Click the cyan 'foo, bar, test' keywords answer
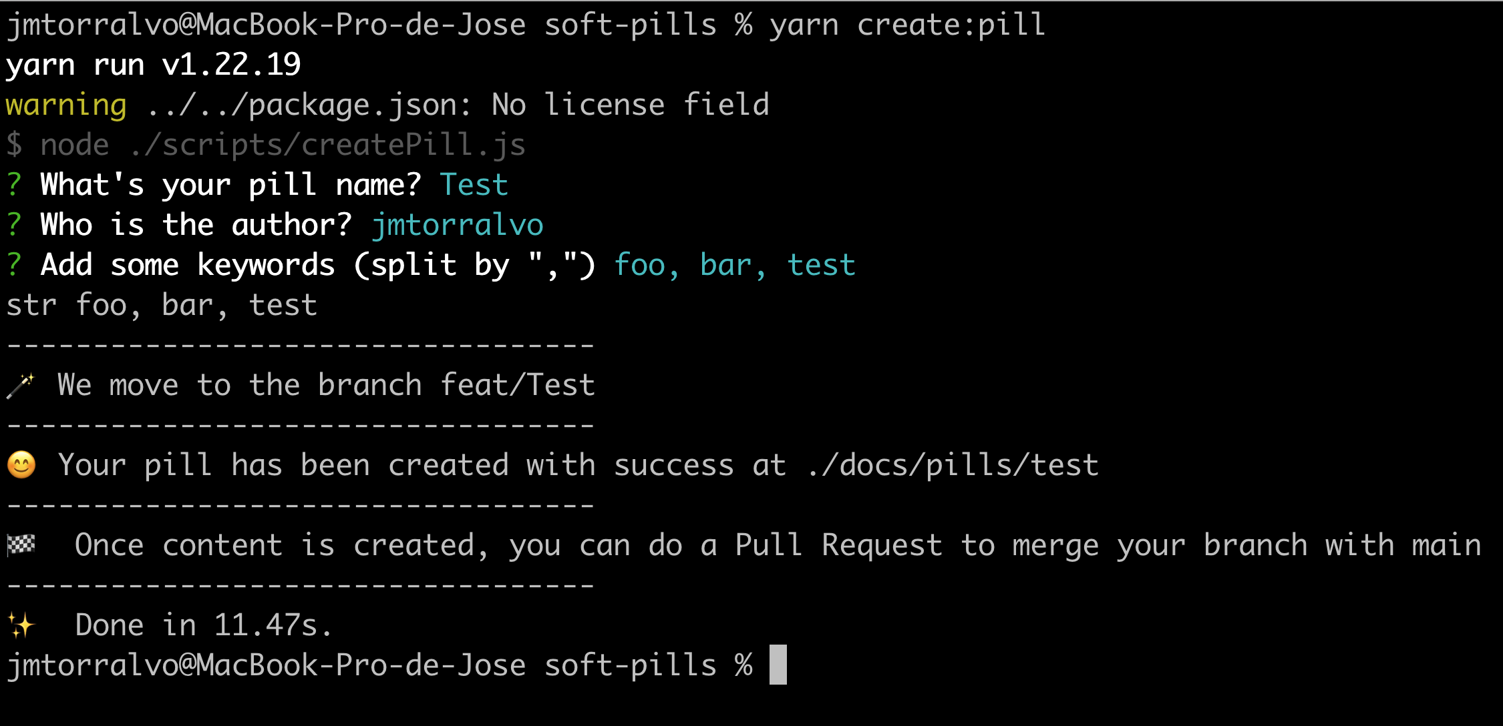This screenshot has height=726, width=1503. click(x=733, y=265)
